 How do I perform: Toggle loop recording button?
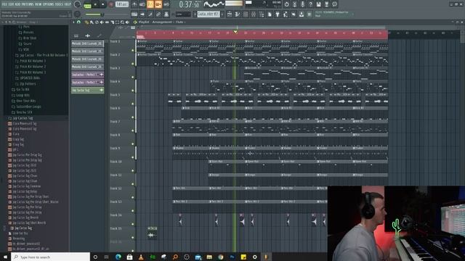(166, 4)
